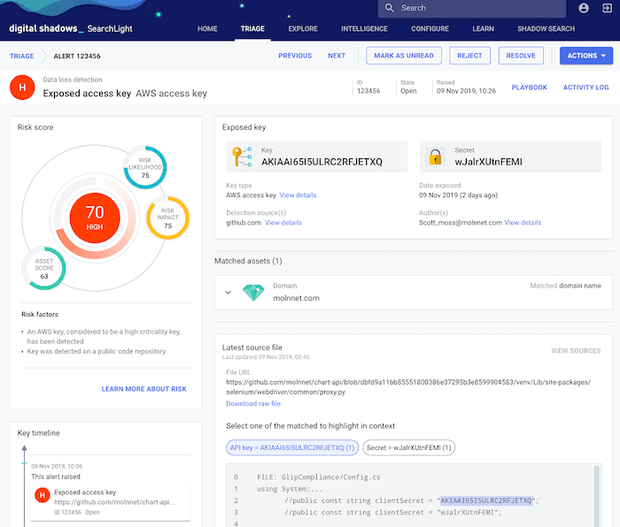This screenshot has width=620, height=527.
Task: Click the Matched domain name label
Action: 565,286
